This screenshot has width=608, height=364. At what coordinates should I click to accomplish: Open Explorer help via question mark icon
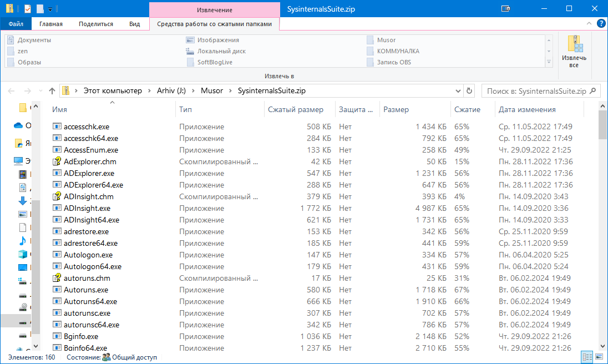(x=601, y=24)
